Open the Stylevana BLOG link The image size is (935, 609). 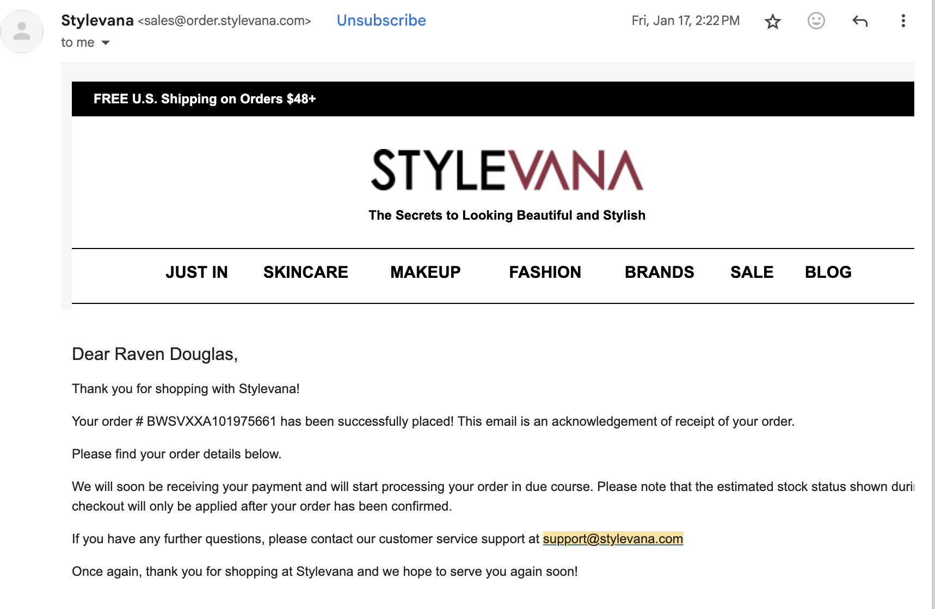(828, 272)
